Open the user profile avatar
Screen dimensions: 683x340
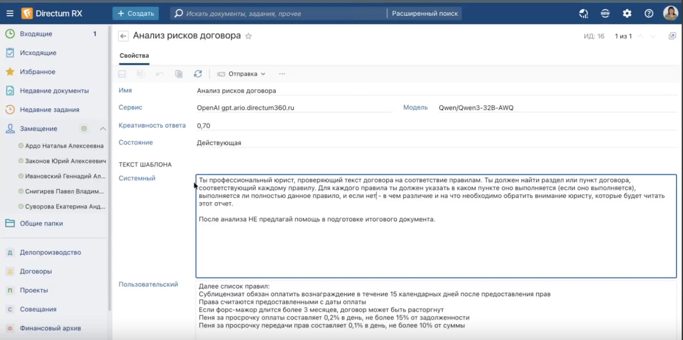tap(670, 13)
